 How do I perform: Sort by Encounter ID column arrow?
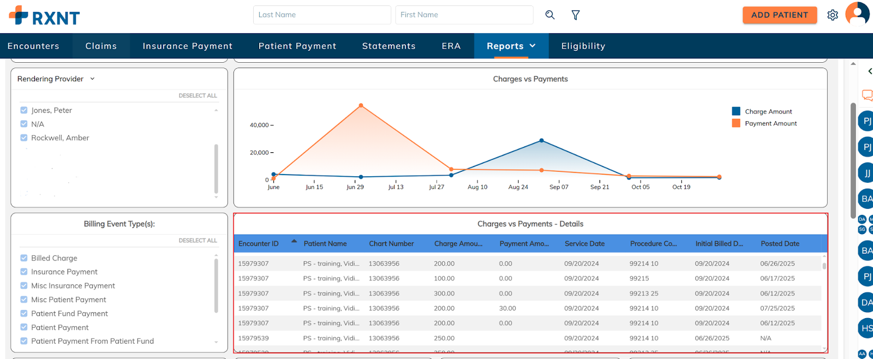294,241
